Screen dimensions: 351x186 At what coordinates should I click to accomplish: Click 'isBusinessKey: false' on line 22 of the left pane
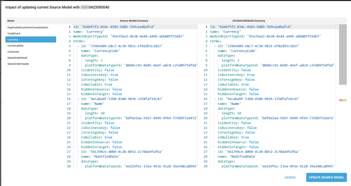click(x=101, y=127)
